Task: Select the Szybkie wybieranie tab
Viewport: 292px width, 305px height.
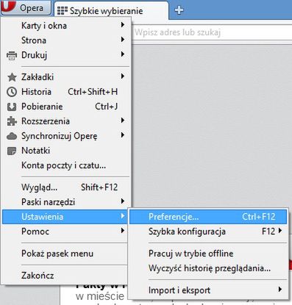Action: point(111,11)
